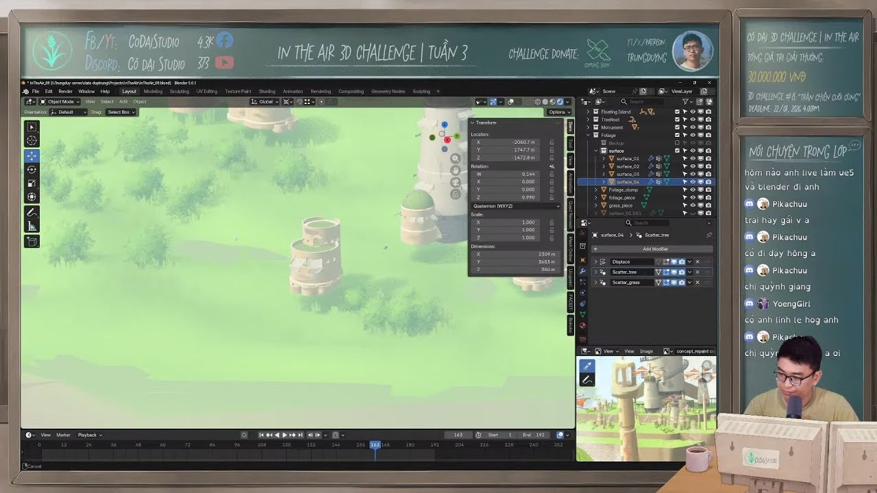Select the Transform tool
This screenshot has width=877, height=493.
point(32,197)
